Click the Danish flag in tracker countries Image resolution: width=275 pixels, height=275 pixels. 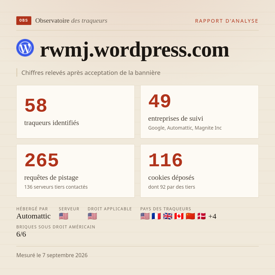click(201, 216)
